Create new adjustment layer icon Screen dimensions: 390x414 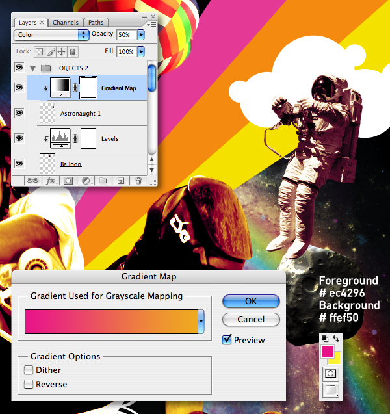pos(86,181)
